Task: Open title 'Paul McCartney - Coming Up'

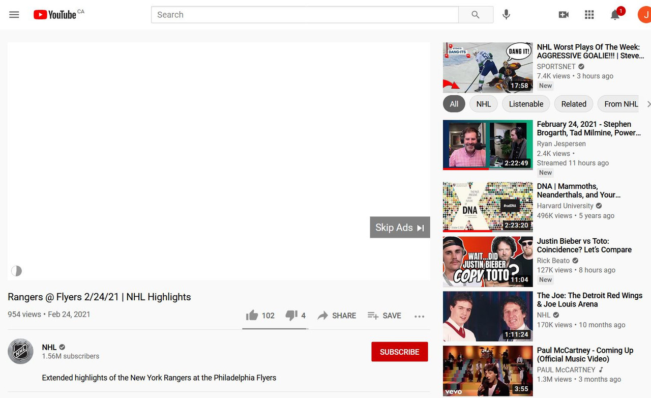Action: pos(585,355)
